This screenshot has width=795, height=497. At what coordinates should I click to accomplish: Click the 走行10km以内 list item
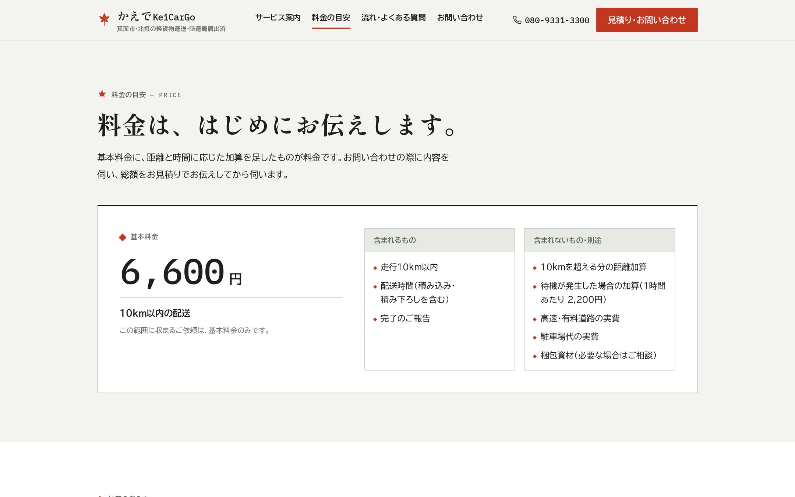pos(409,267)
